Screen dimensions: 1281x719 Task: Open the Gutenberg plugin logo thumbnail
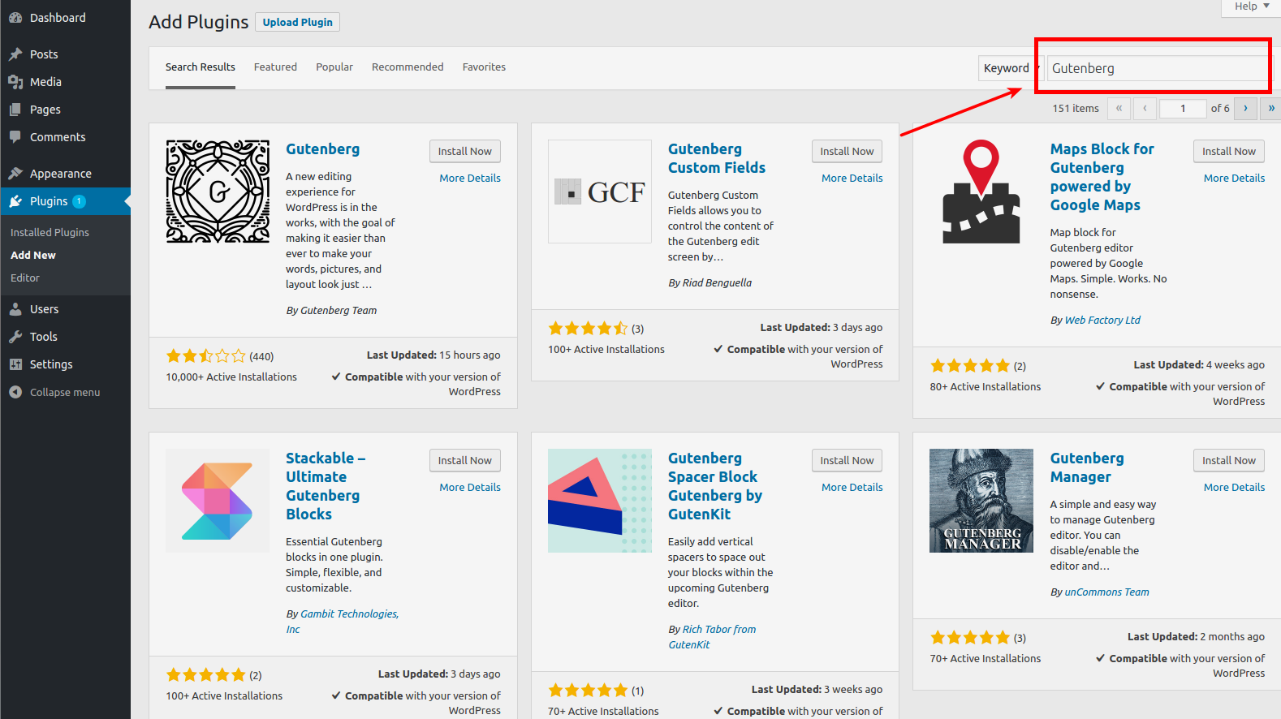pos(218,192)
